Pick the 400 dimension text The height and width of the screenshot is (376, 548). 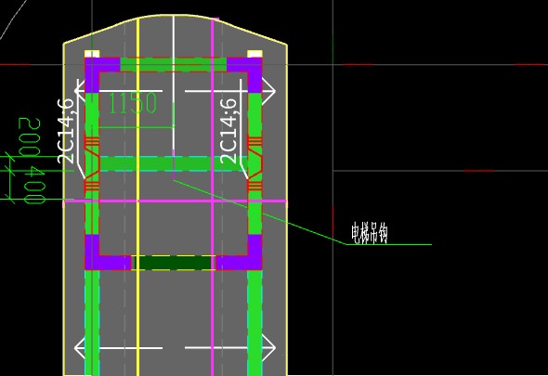tap(34, 185)
